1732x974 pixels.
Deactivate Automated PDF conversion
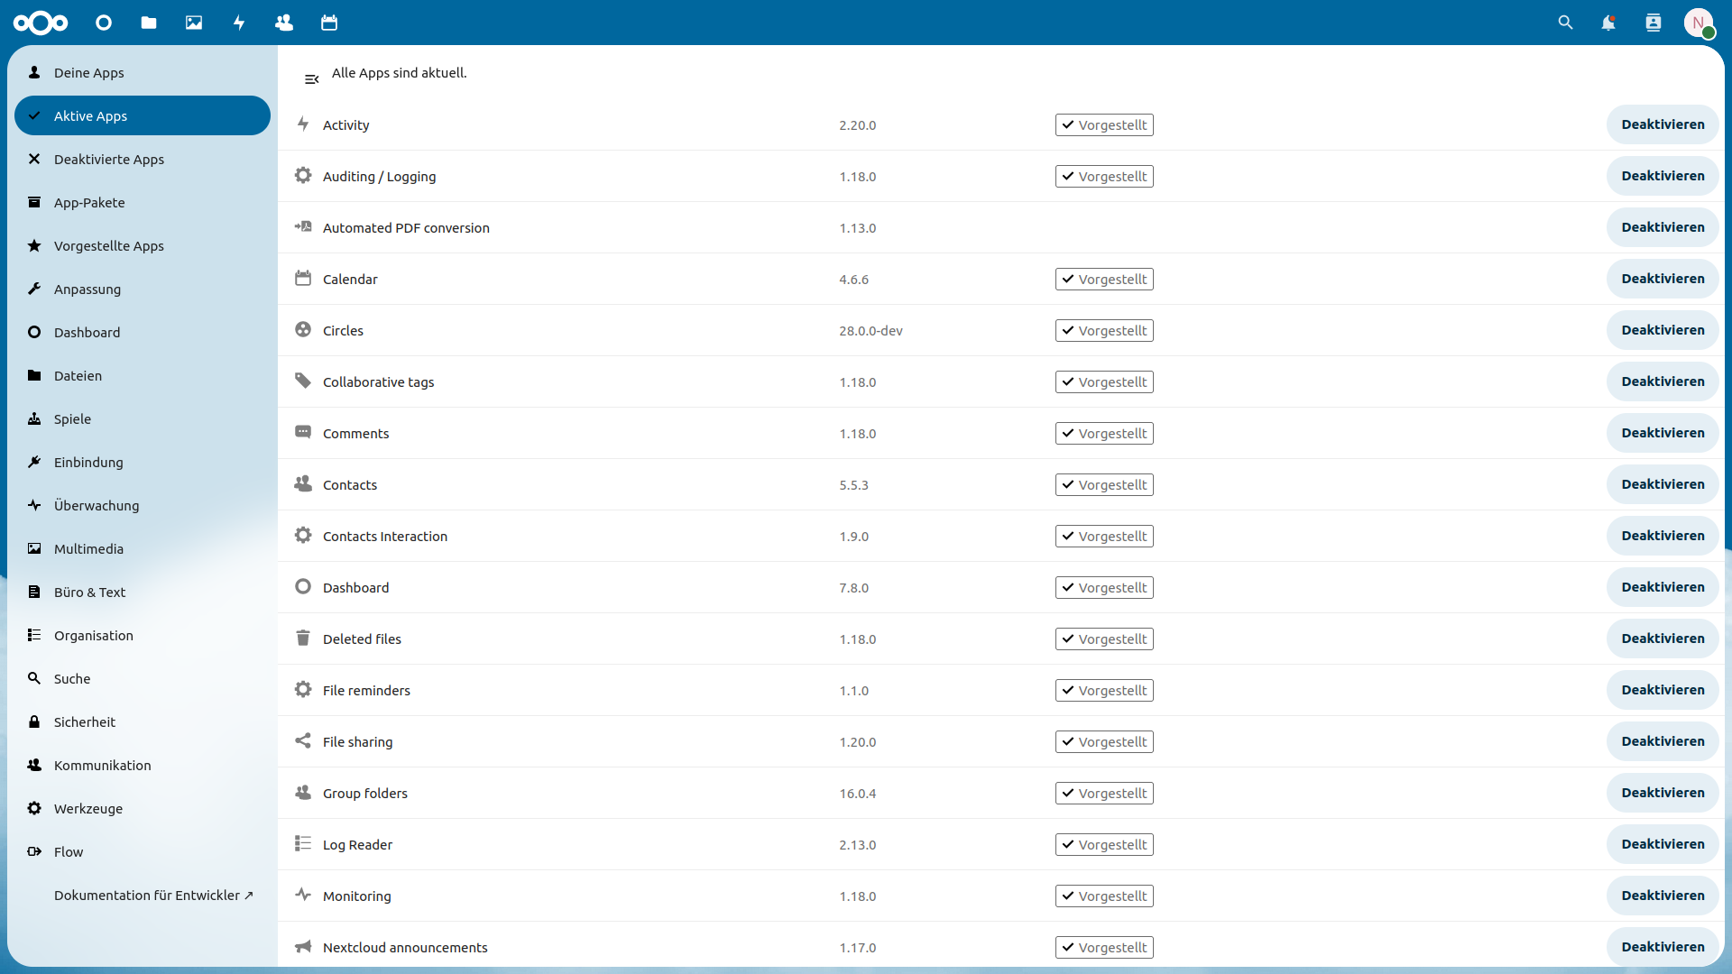point(1663,227)
